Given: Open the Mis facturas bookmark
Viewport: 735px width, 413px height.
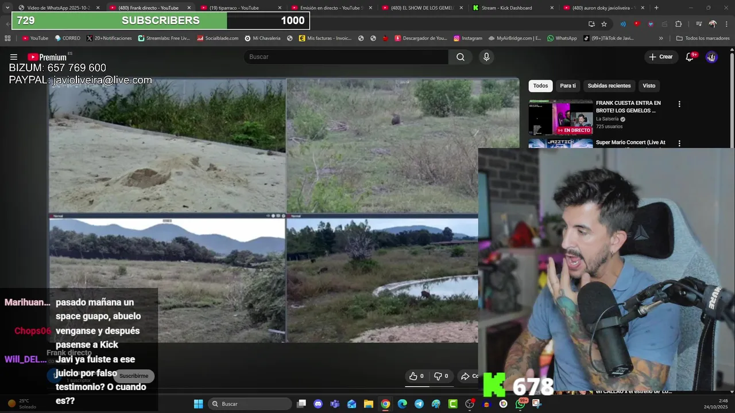Looking at the screenshot, I should point(325,38).
